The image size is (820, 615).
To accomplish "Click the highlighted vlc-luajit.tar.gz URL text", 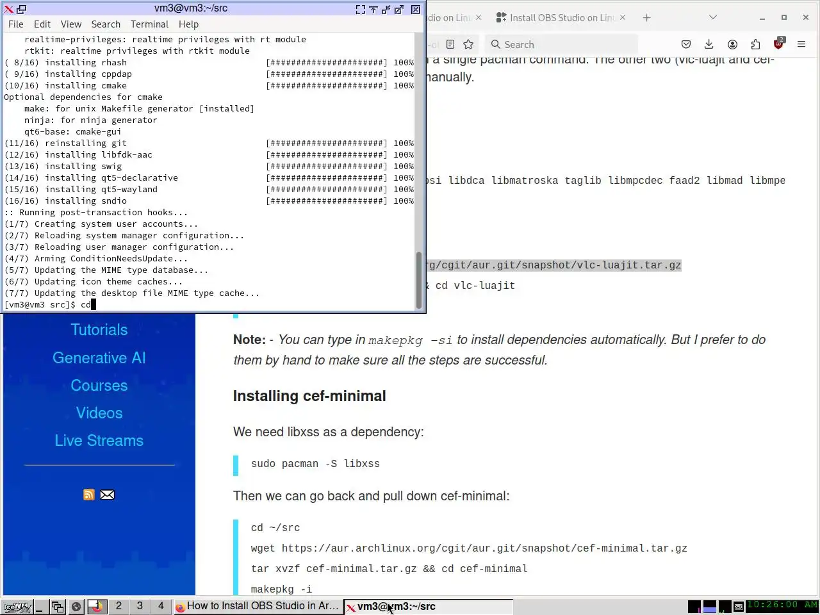I will [x=554, y=265].
